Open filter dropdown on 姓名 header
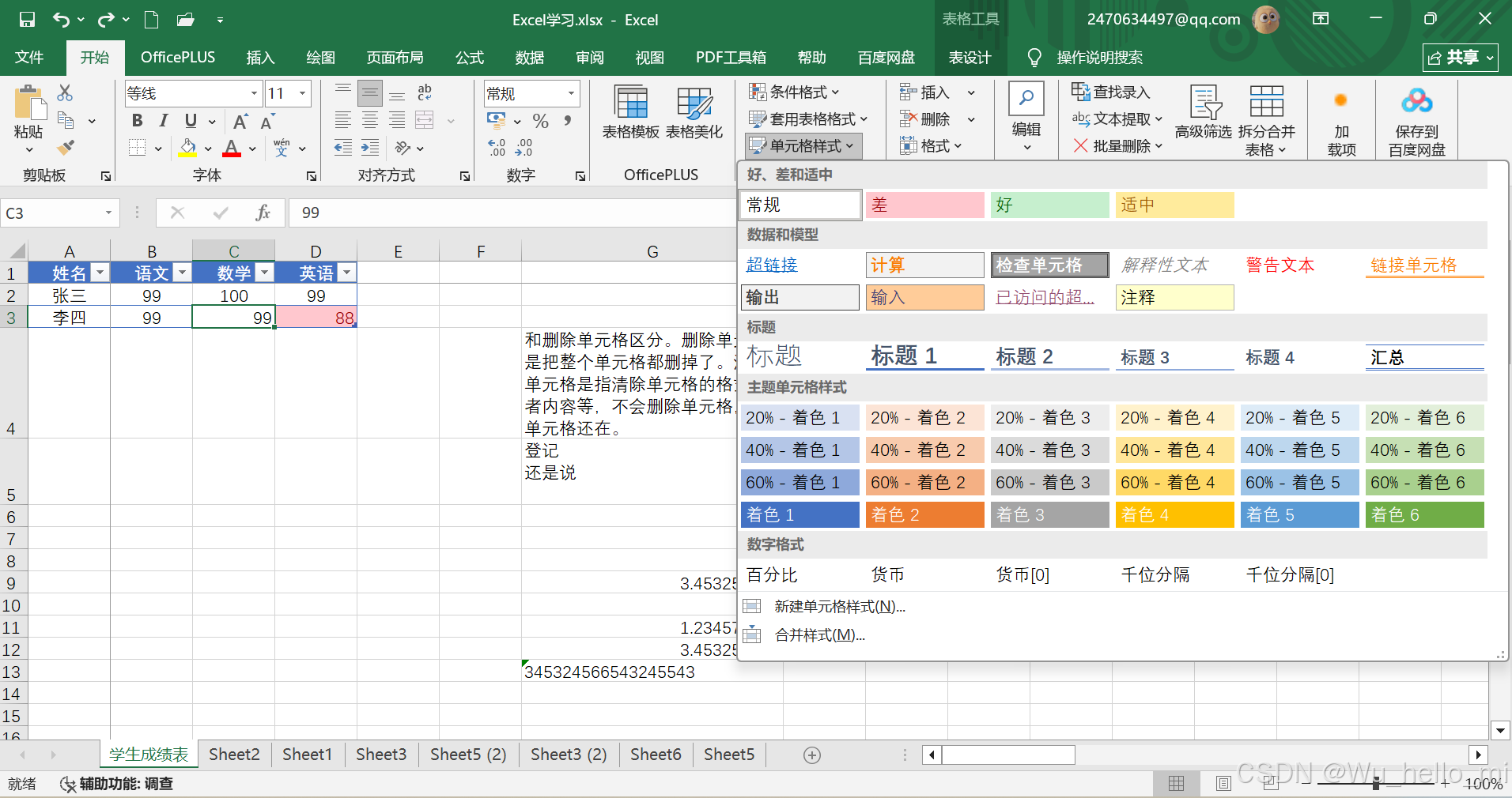The height and width of the screenshot is (798, 1512). pyautogui.click(x=100, y=273)
